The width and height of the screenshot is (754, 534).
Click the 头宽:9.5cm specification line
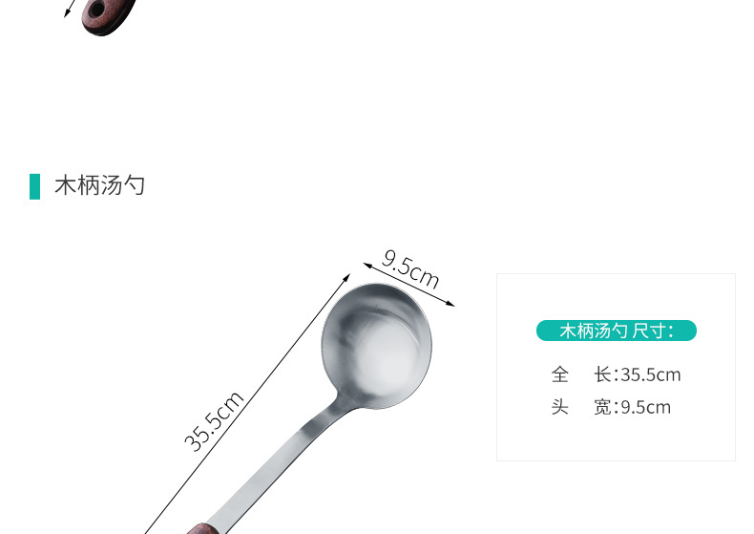point(611,407)
